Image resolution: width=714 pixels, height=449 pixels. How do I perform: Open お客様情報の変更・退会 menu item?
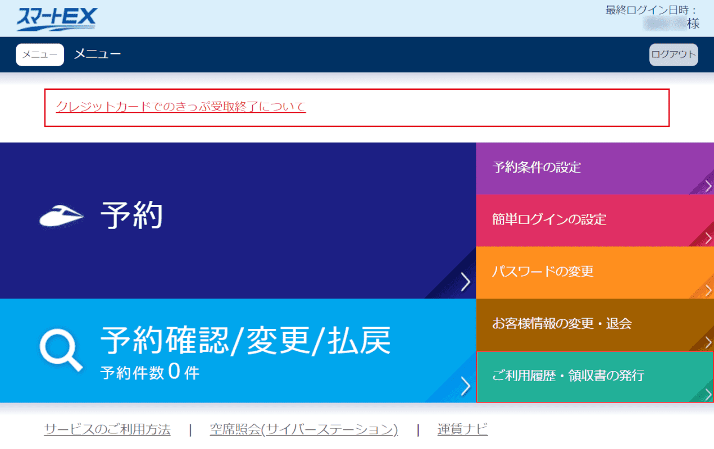click(x=595, y=325)
